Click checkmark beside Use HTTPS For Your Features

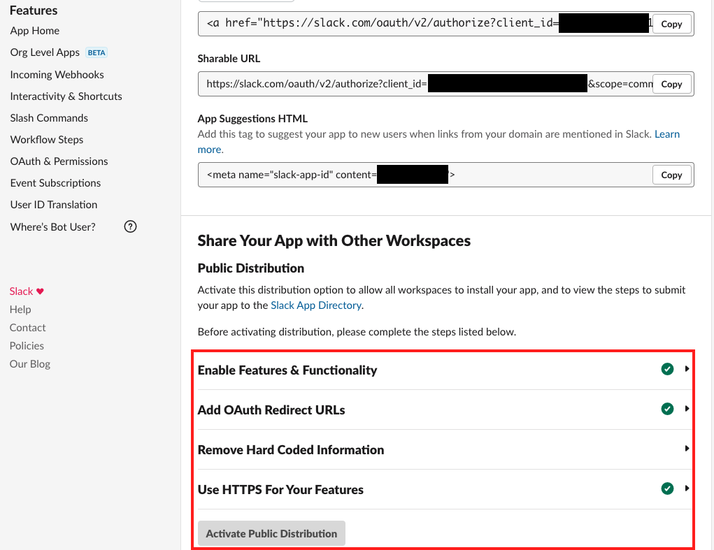tap(668, 489)
